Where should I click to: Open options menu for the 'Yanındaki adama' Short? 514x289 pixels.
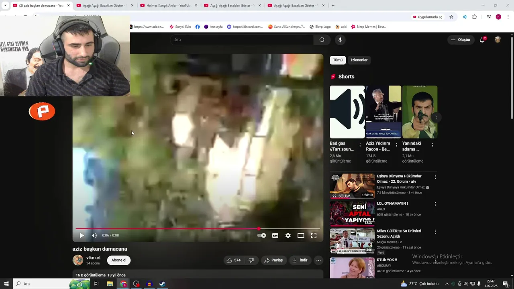tap(432, 145)
